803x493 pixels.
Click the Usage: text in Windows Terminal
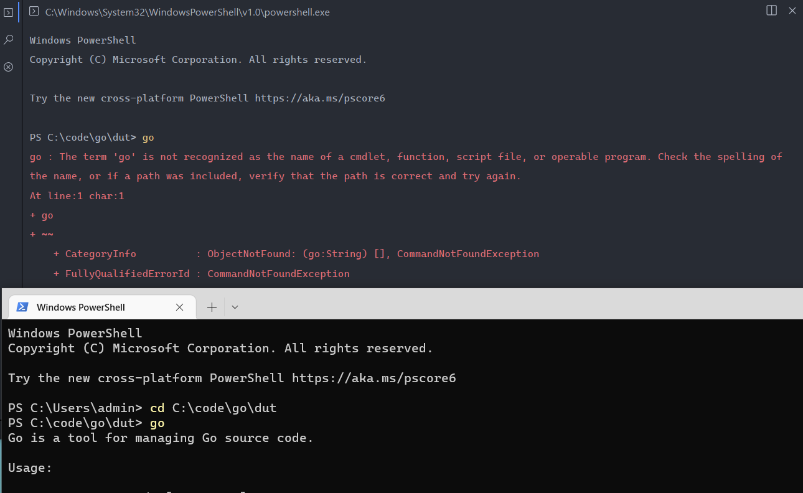click(29, 467)
